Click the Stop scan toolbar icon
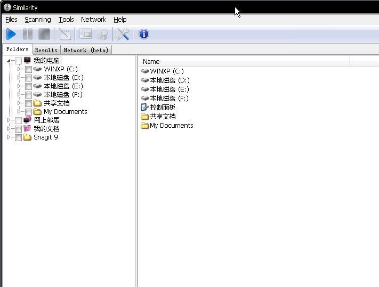 click(x=44, y=35)
